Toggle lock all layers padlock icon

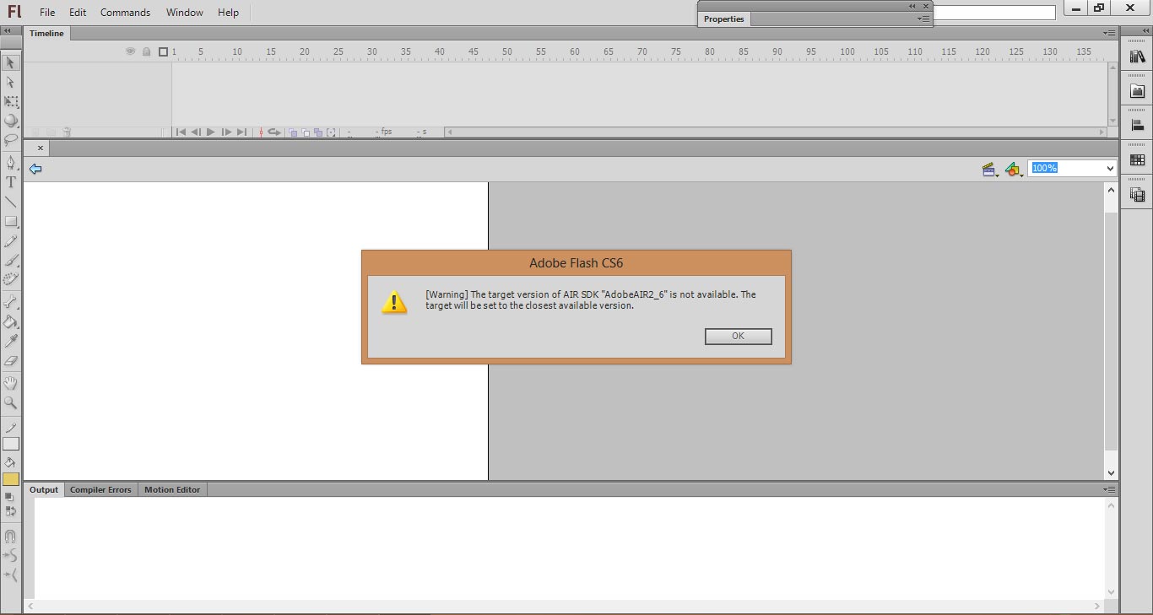146,51
